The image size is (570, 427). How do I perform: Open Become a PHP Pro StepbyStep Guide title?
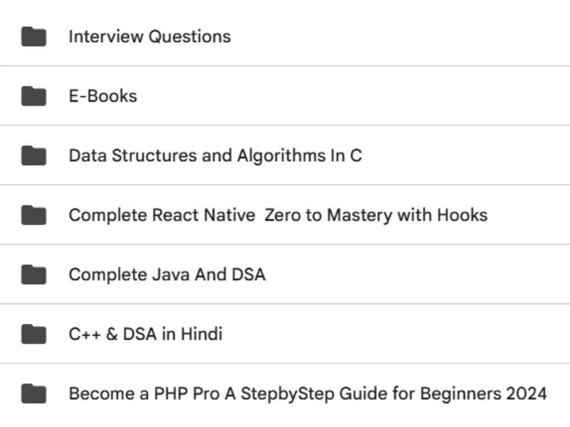pyautogui.click(x=308, y=393)
